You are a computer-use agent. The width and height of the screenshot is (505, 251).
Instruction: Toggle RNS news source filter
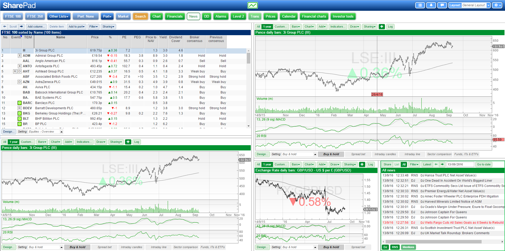(x=395, y=247)
